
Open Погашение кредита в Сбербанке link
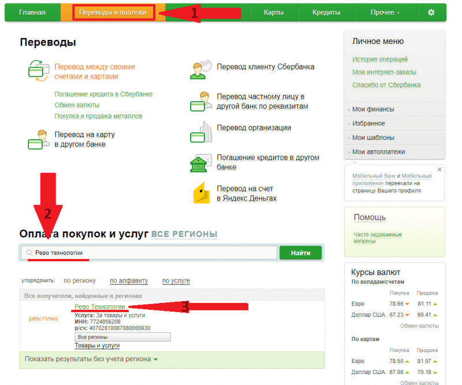[x=103, y=94]
